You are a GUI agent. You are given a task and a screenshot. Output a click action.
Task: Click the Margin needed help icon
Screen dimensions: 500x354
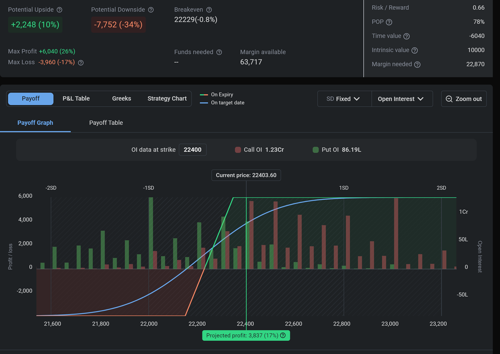pos(417,64)
